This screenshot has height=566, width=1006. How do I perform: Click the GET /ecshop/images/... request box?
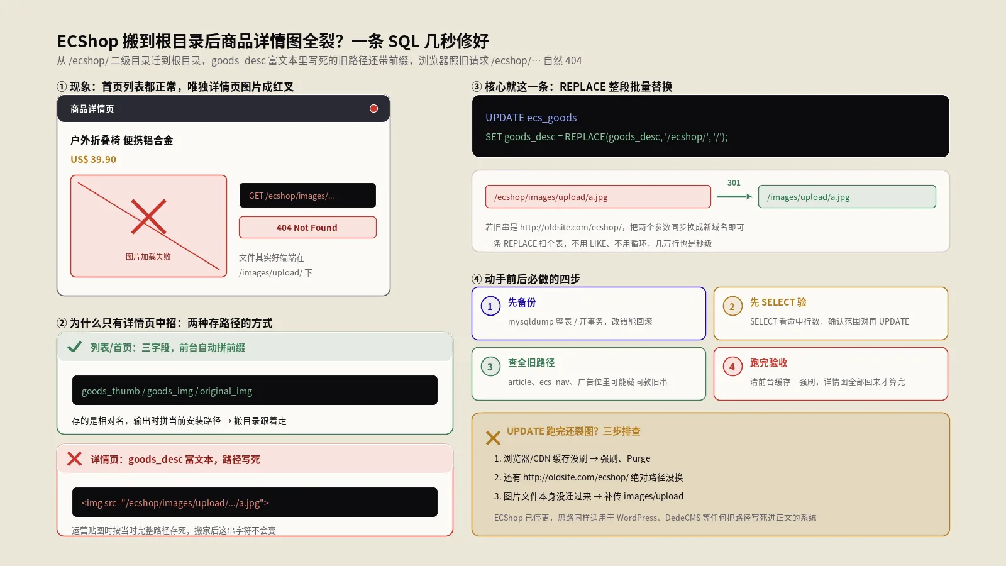(x=307, y=196)
